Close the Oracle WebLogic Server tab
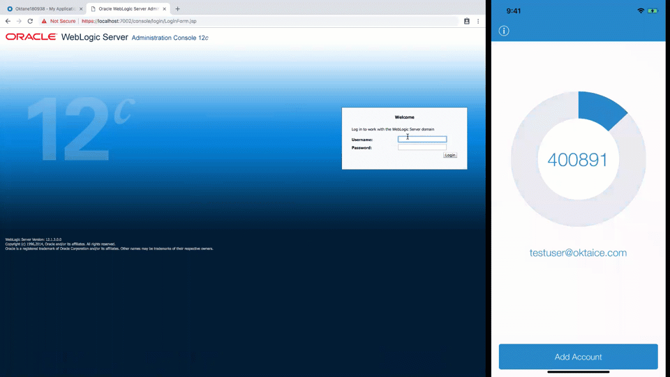Screen dimensions: 670x377 click(166, 9)
